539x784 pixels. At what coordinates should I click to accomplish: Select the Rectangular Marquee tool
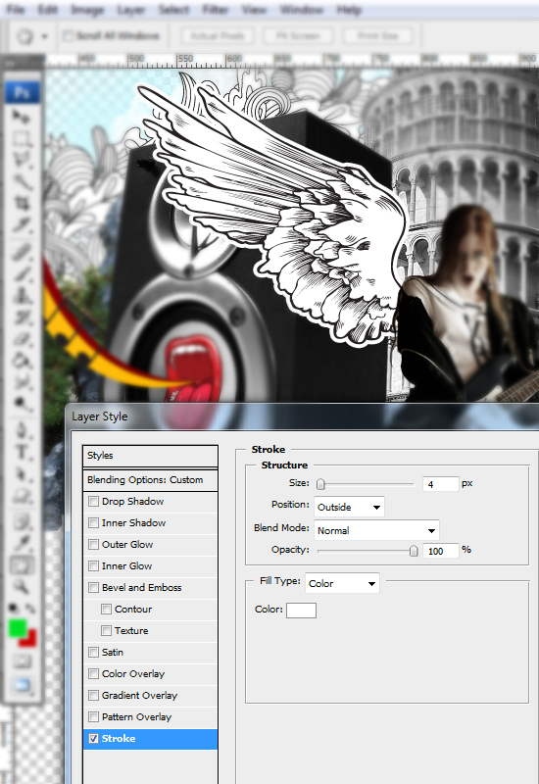[21, 138]
